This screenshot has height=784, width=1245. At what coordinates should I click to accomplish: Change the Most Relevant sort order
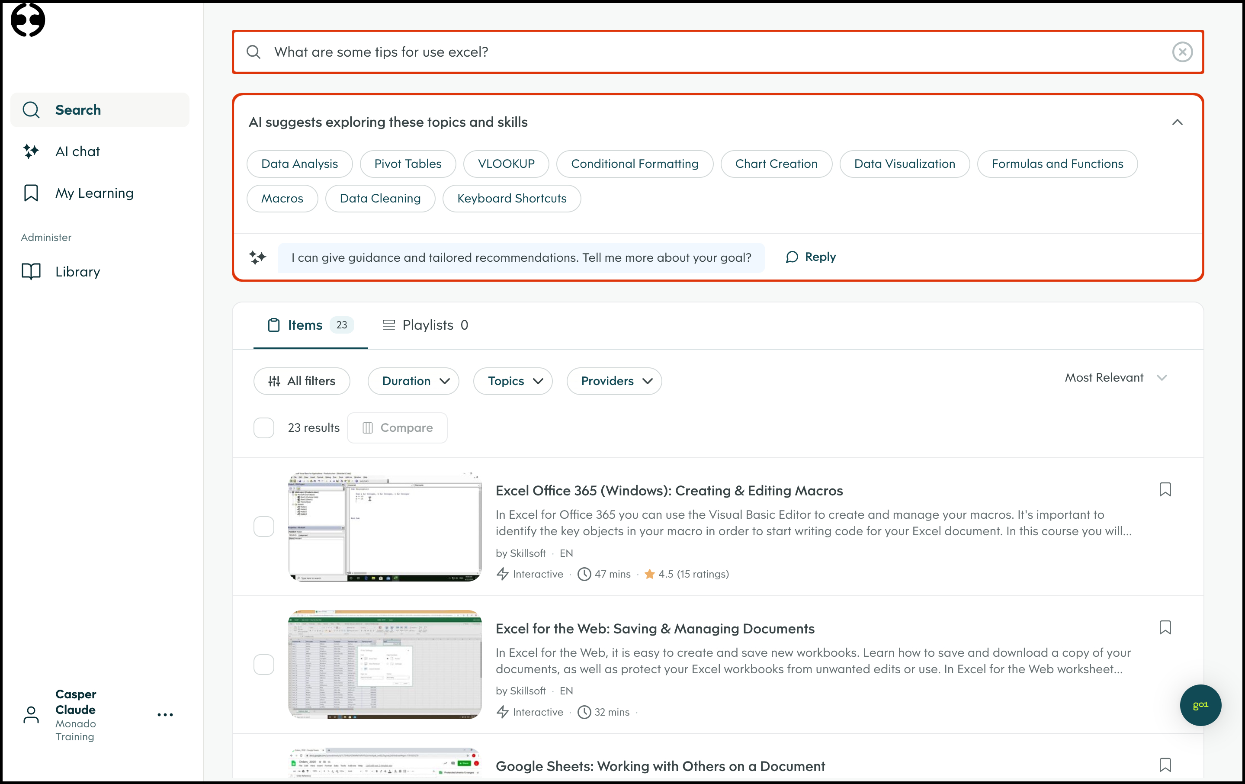[1115, 378]
